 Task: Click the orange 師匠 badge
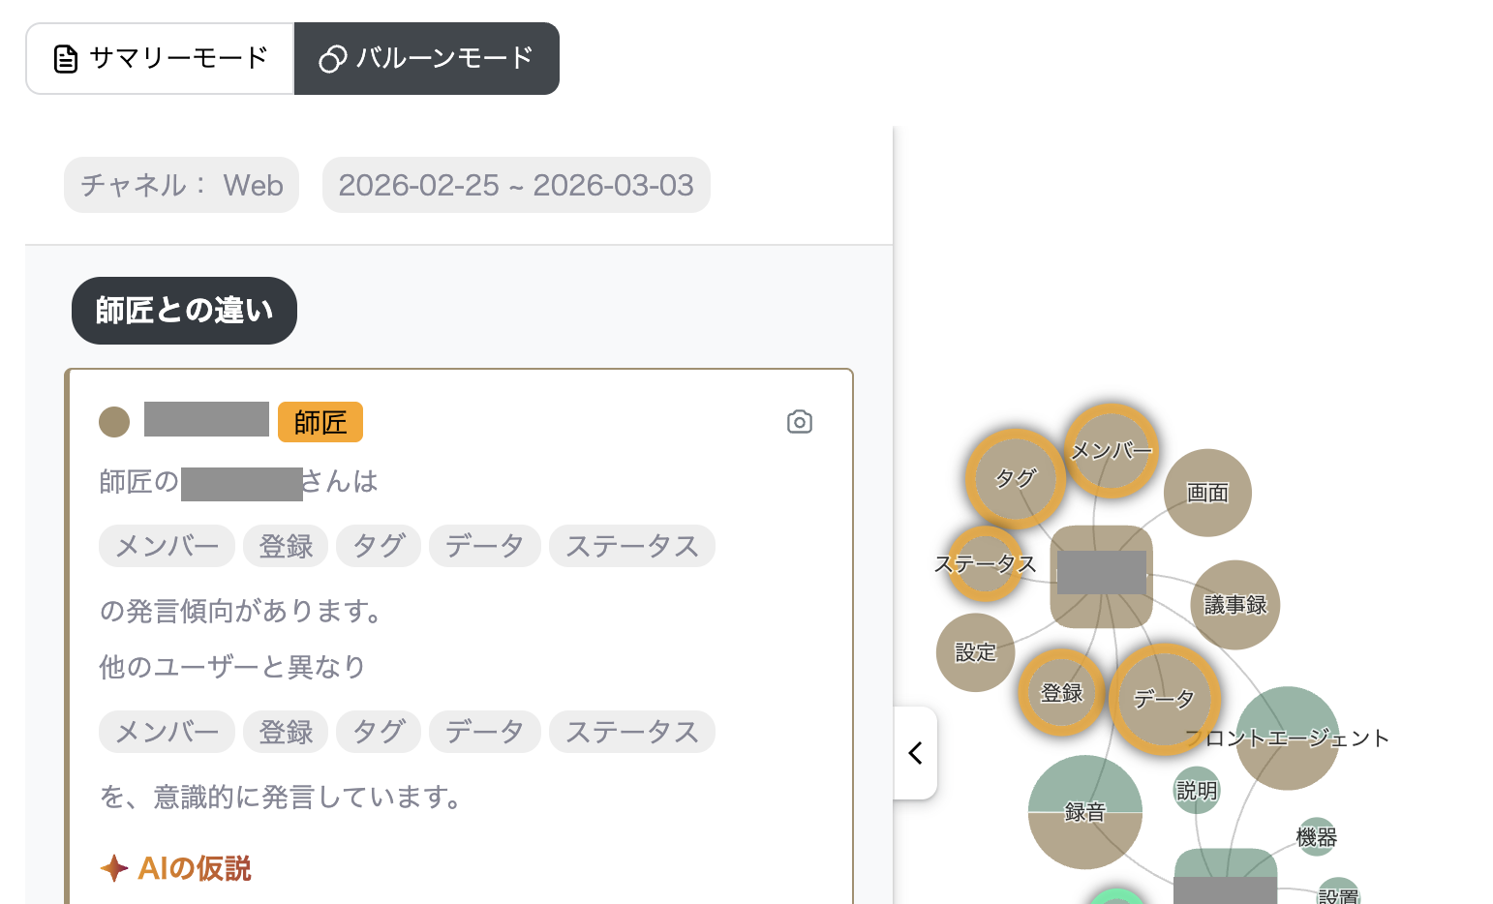(320, 422)
